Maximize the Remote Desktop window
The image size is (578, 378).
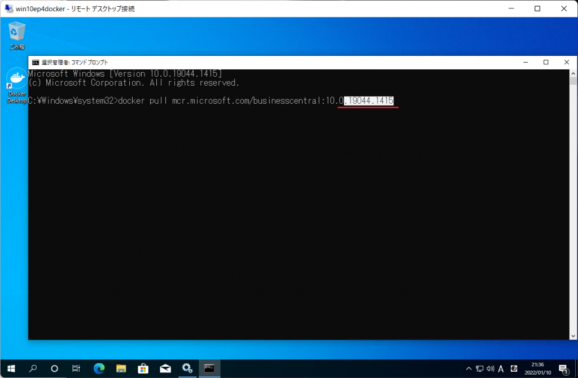tap(537, 8)
